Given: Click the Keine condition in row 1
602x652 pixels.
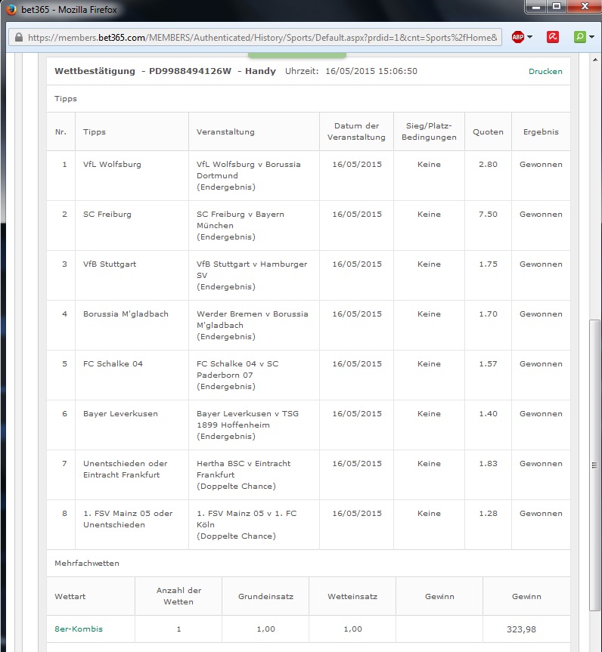Looking at the screenshot, I should coord(429,164).
